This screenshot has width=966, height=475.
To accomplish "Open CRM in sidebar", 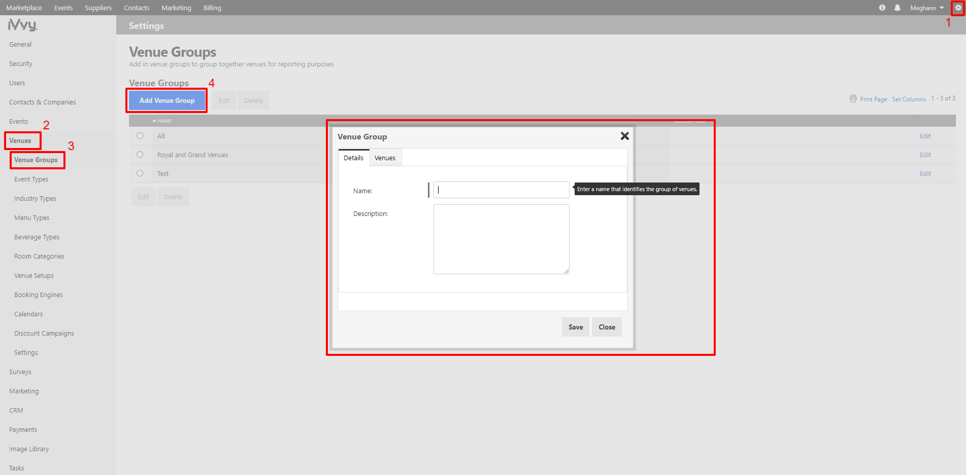I will (16, 410).
